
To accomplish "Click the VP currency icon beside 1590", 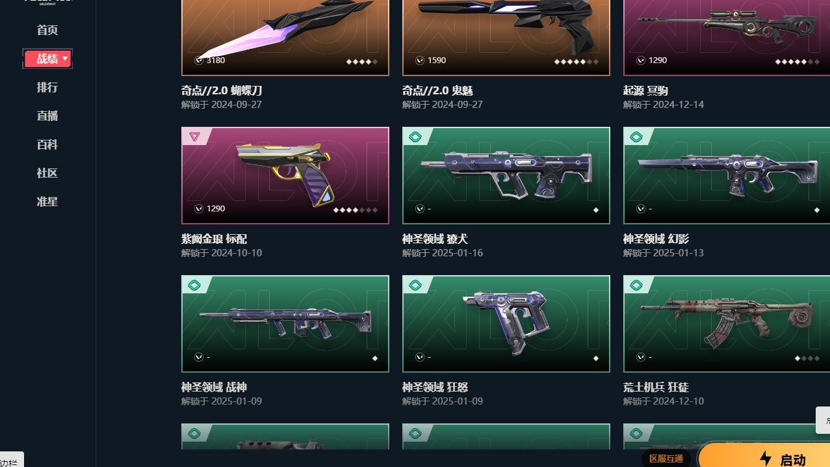I will tap(420, 60).
